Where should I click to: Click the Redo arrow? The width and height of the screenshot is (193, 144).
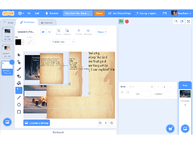49,32
